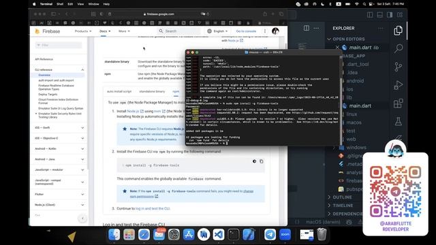This screenshot has width=436, height=245.
Task: Copy the npm install firebase-tools code sample
Action: click(262, 161)
